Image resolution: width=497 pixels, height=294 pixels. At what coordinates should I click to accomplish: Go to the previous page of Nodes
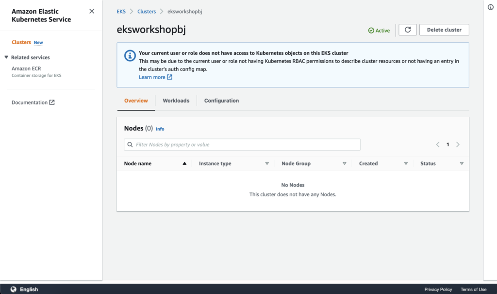click(438, 144)
